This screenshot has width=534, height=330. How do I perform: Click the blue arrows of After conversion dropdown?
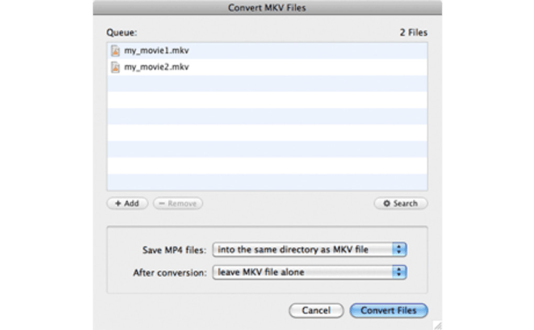tap(399, 272)
